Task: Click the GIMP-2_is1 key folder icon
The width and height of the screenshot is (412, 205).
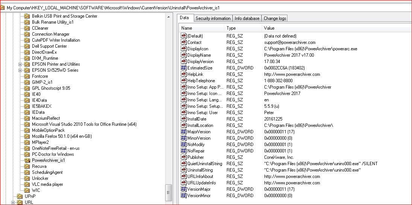Action: coord(27,82)
